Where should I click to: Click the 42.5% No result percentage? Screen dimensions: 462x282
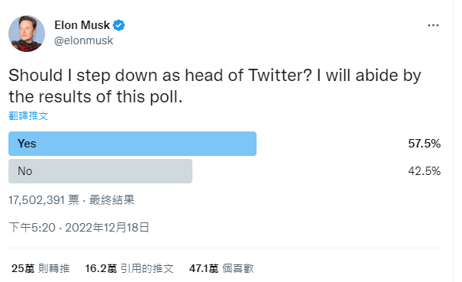coord(425,171)
